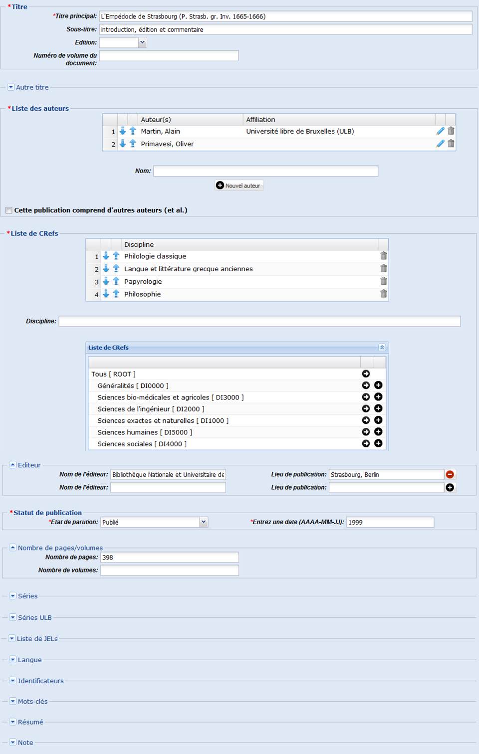Move Philologie classique discipline down
Screen dimensions: 479x754
(x=106, y=256)
